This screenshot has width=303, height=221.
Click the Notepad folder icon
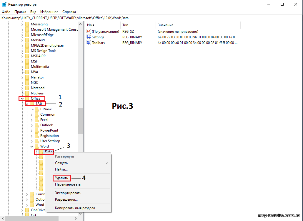coord(27,88)
